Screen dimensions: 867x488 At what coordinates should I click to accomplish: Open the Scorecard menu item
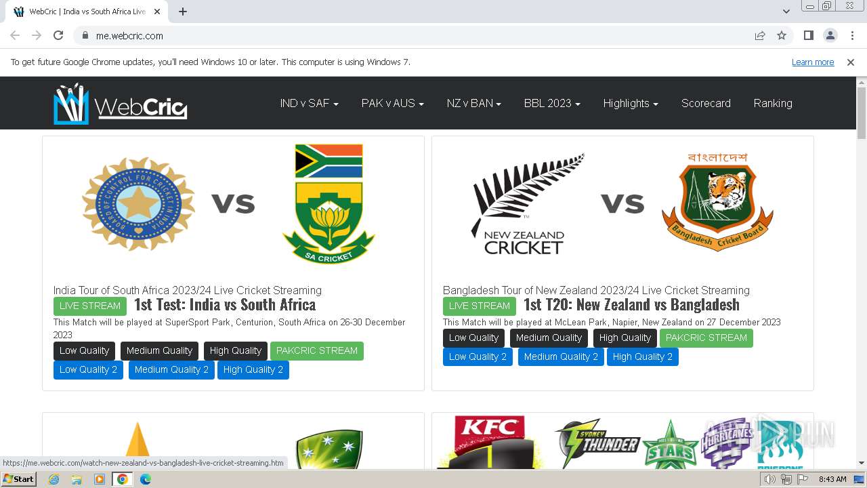click(706, 103)
